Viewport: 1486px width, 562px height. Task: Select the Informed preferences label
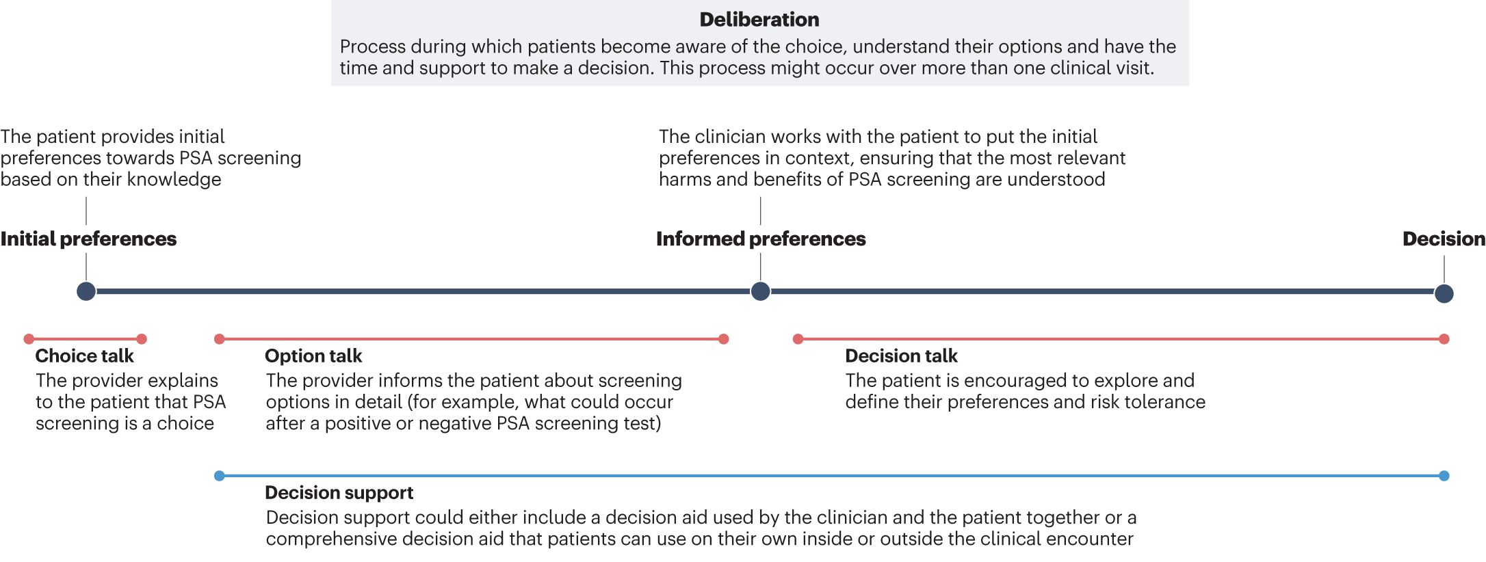click(x=761, y=239)
